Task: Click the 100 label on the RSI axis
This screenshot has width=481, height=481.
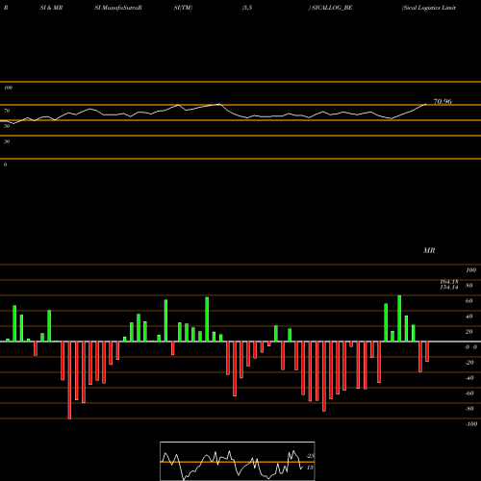Action: click(8, 88)
